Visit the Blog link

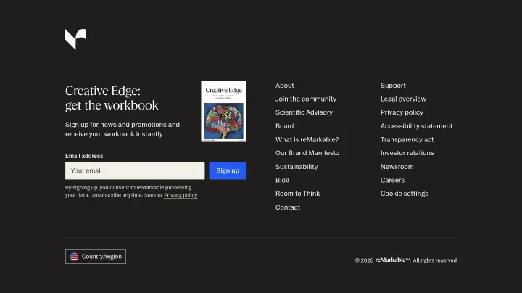pyautogui.click(x=282, y=180)
